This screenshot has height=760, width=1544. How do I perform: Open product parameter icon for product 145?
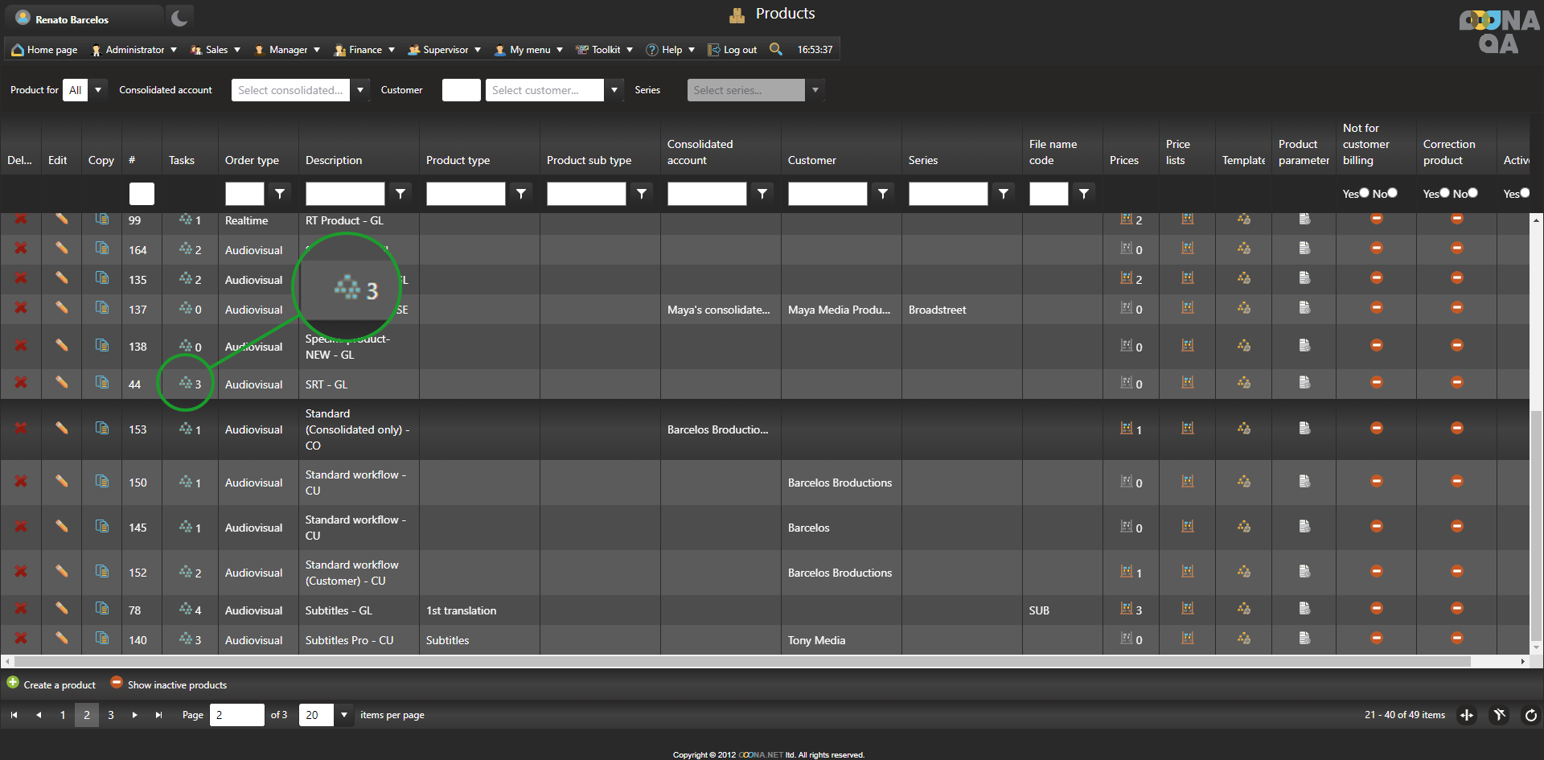pyautogui.click(x=1304, y=527)
